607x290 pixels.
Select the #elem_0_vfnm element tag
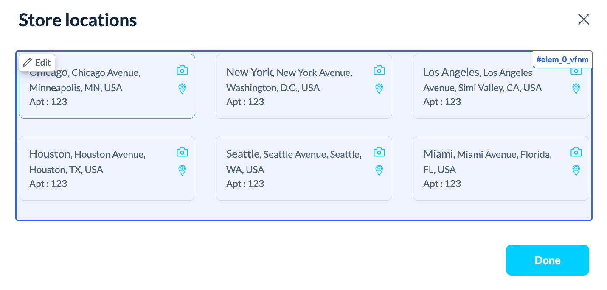562,60
